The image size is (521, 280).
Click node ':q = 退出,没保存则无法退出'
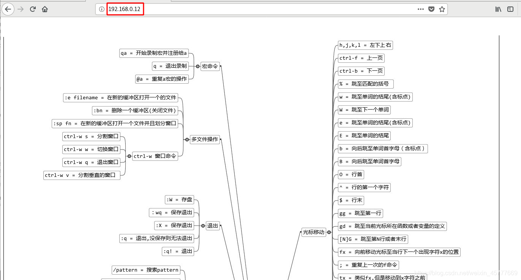coord(157,239)
